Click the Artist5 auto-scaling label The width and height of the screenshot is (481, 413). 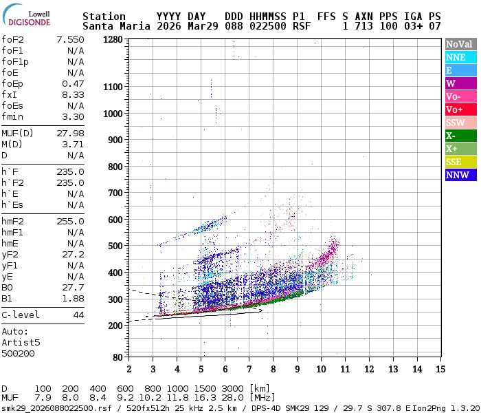pyautogui.click(x=21, y=342)
